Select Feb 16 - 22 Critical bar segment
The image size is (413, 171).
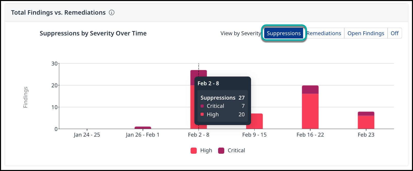[310, 90]
